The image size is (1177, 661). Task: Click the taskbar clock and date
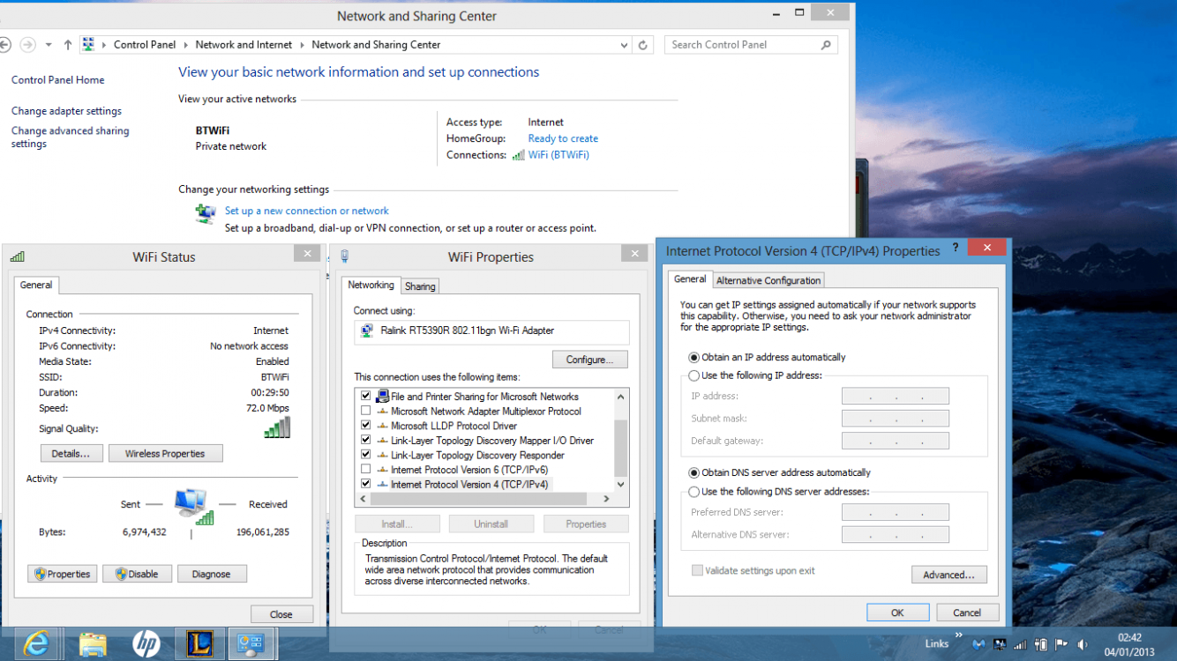[1129, 644]
